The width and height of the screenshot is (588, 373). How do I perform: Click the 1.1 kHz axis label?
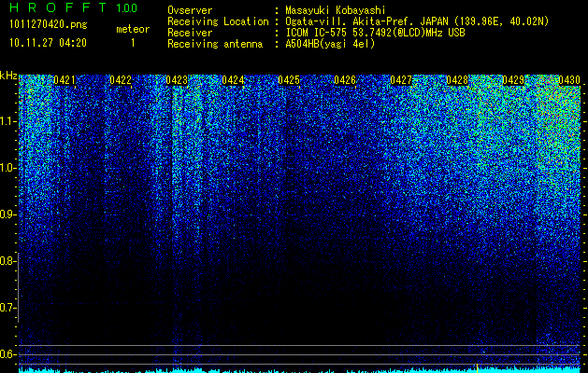tap(7, 121)
